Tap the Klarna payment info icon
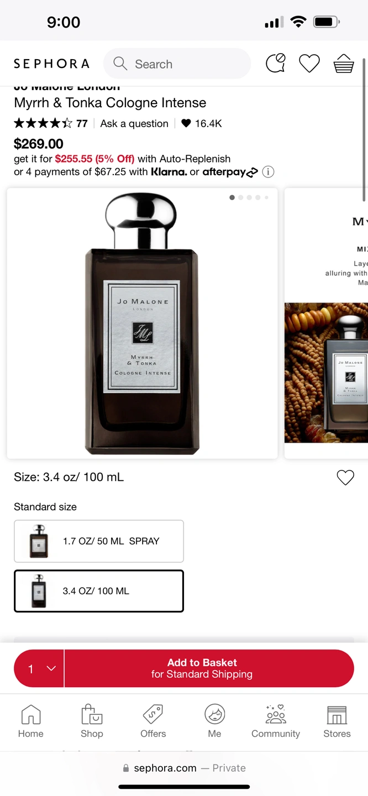 [268, 172]
